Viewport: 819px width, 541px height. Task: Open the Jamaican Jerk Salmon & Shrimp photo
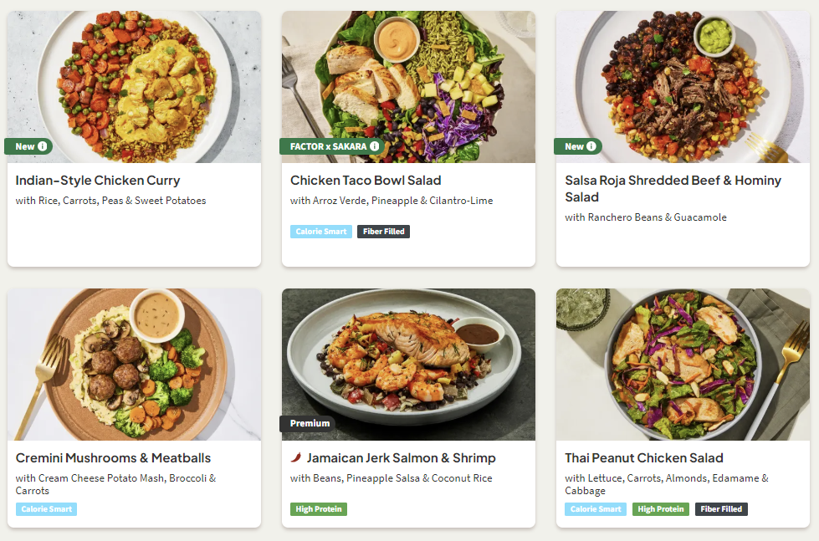[x=408, y=355]
